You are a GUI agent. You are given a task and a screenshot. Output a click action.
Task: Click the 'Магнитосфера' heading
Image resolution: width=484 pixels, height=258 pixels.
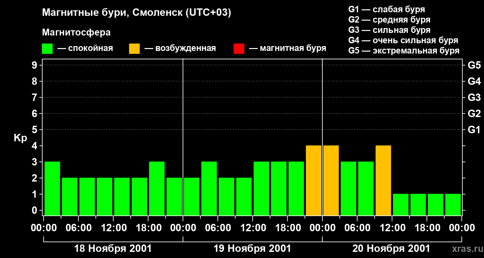[76, 33]
